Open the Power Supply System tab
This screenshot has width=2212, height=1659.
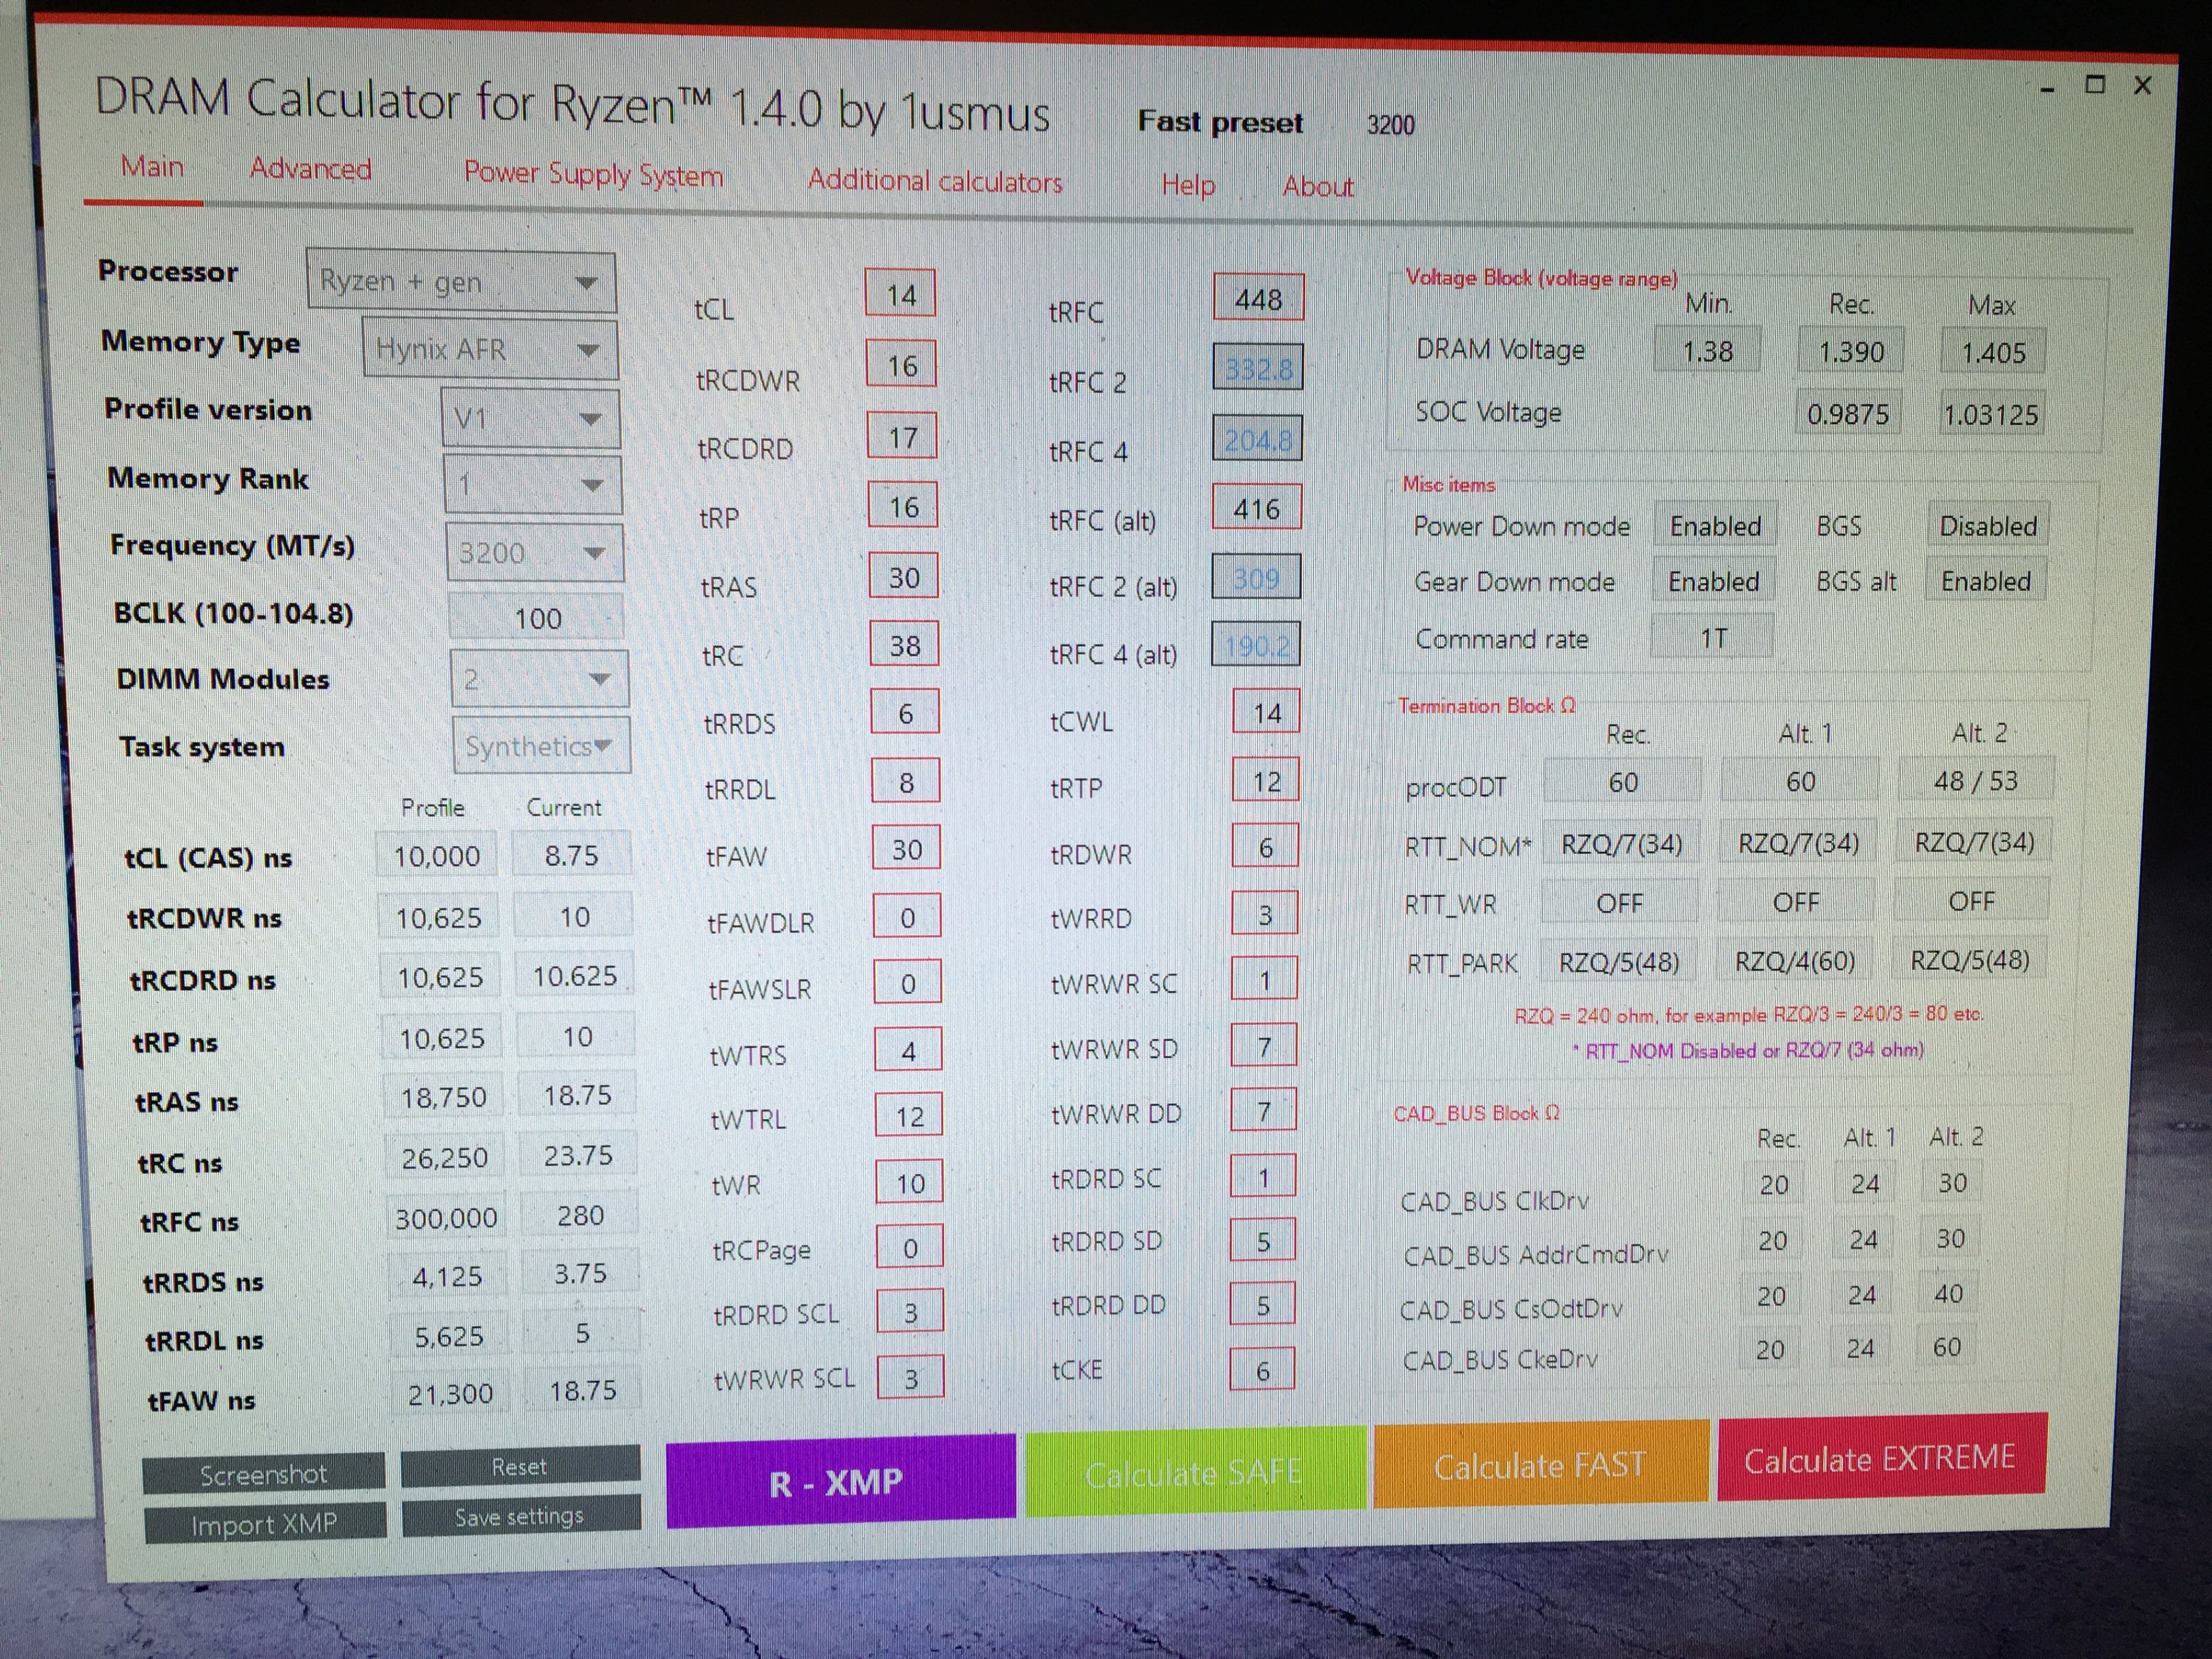[x=593, y=174]
